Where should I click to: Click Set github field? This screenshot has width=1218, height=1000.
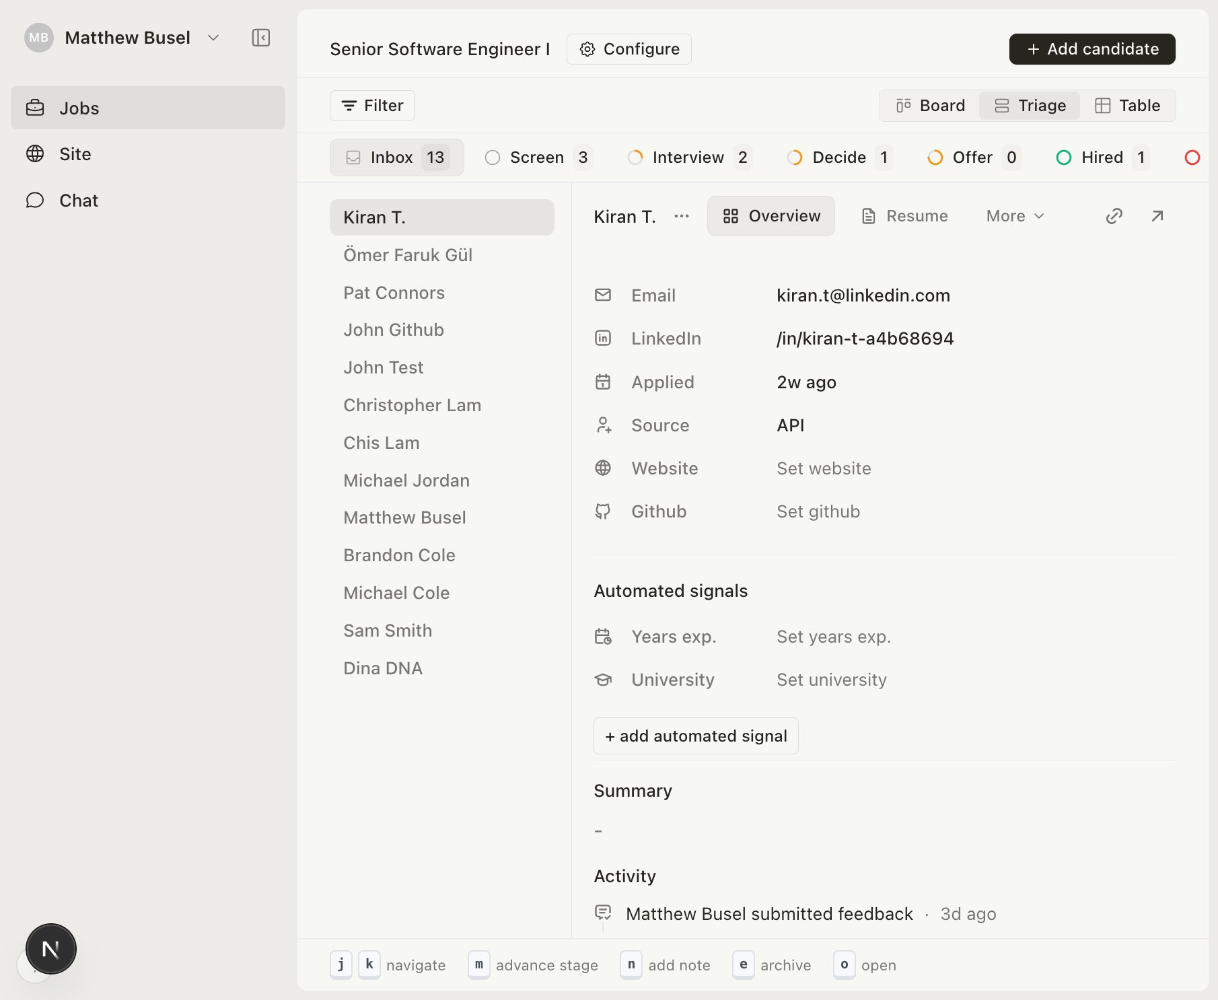tap(818, 511)
